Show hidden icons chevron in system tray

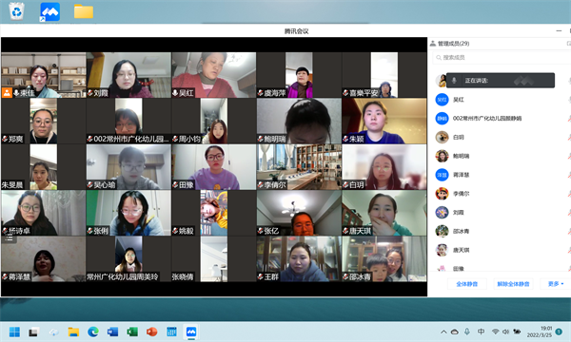click(x=443, y=332)
